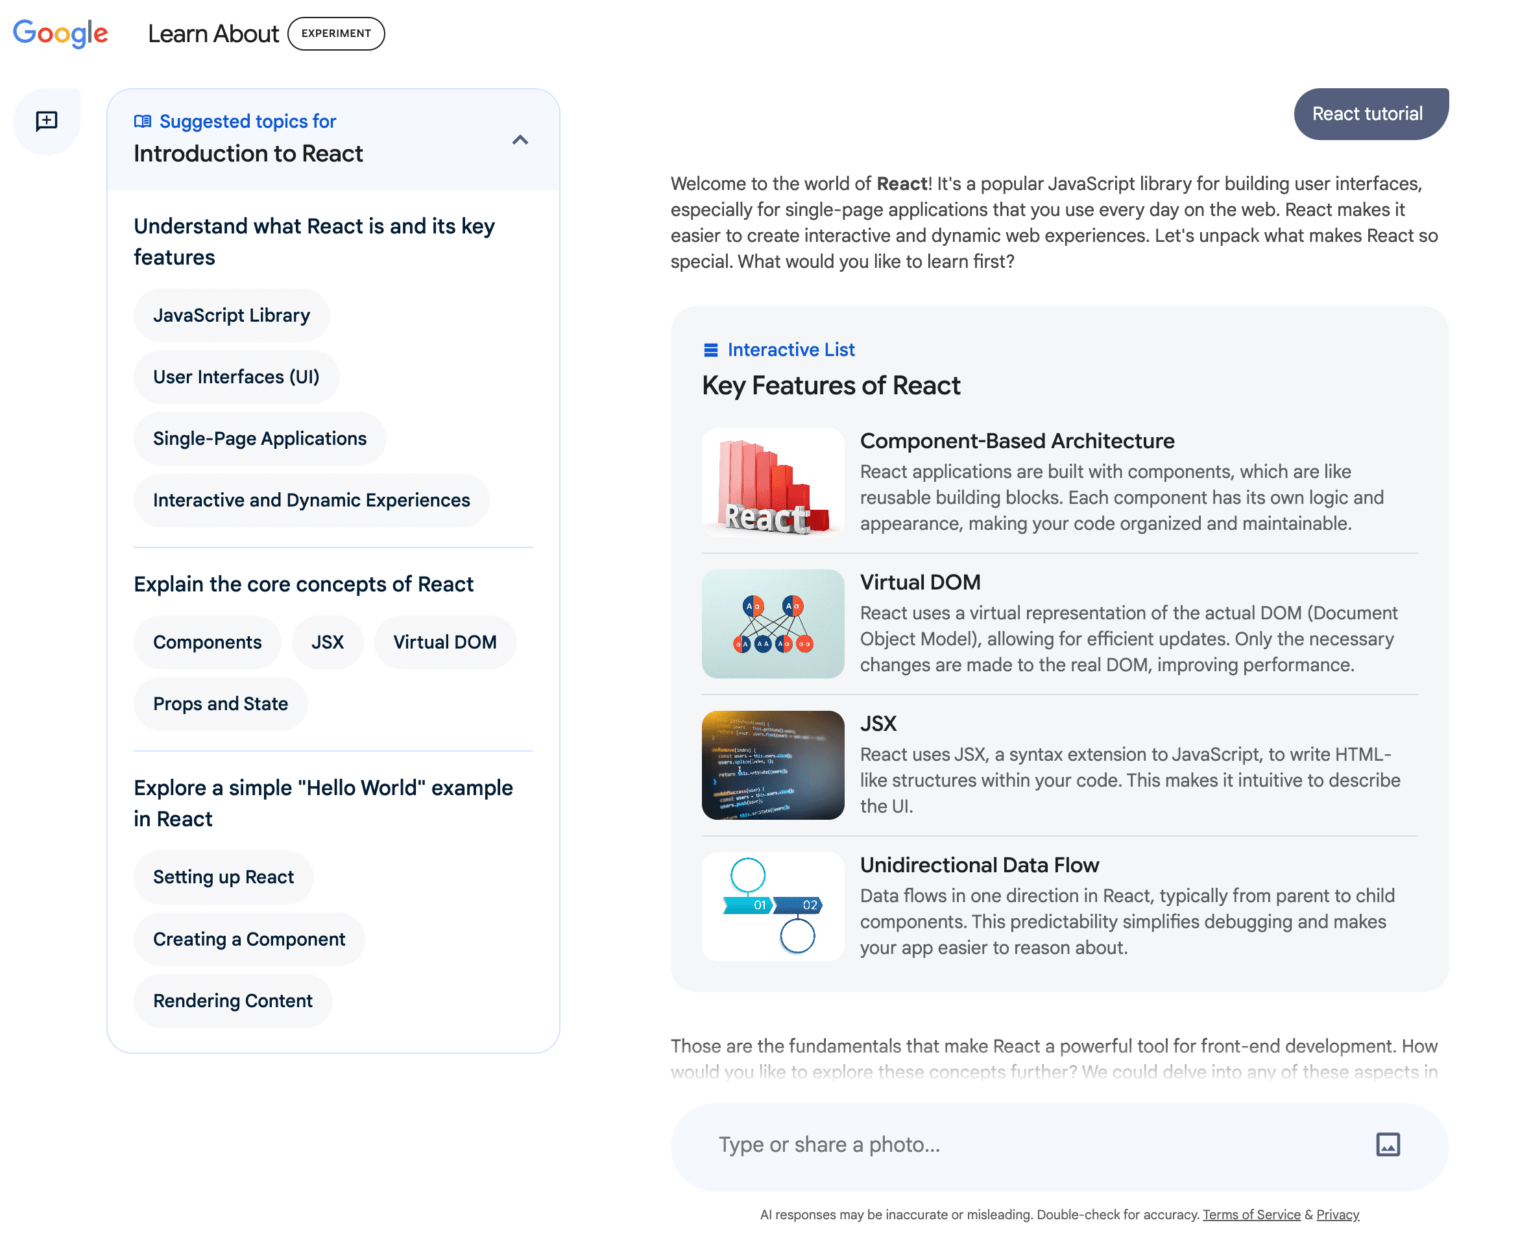Open the Component-Based Architecture thumbnail image

click(772, 482)
